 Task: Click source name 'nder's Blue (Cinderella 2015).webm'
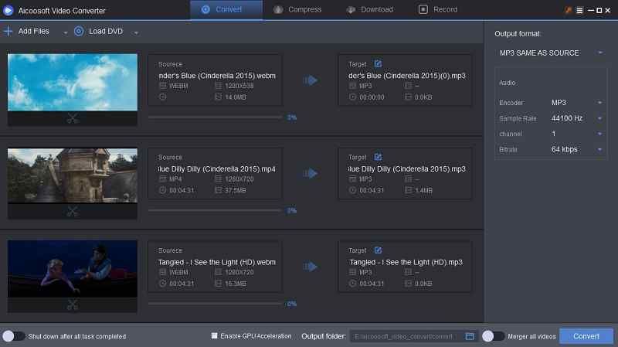coord(217,76)
